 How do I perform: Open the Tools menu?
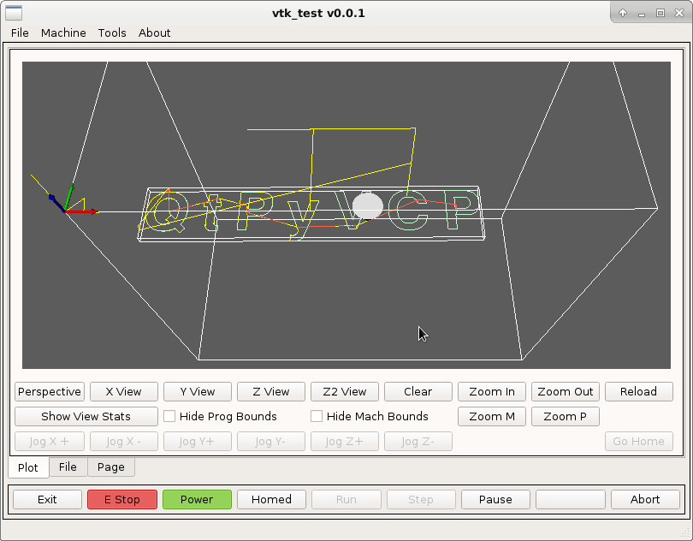click(x=112, y=33)
